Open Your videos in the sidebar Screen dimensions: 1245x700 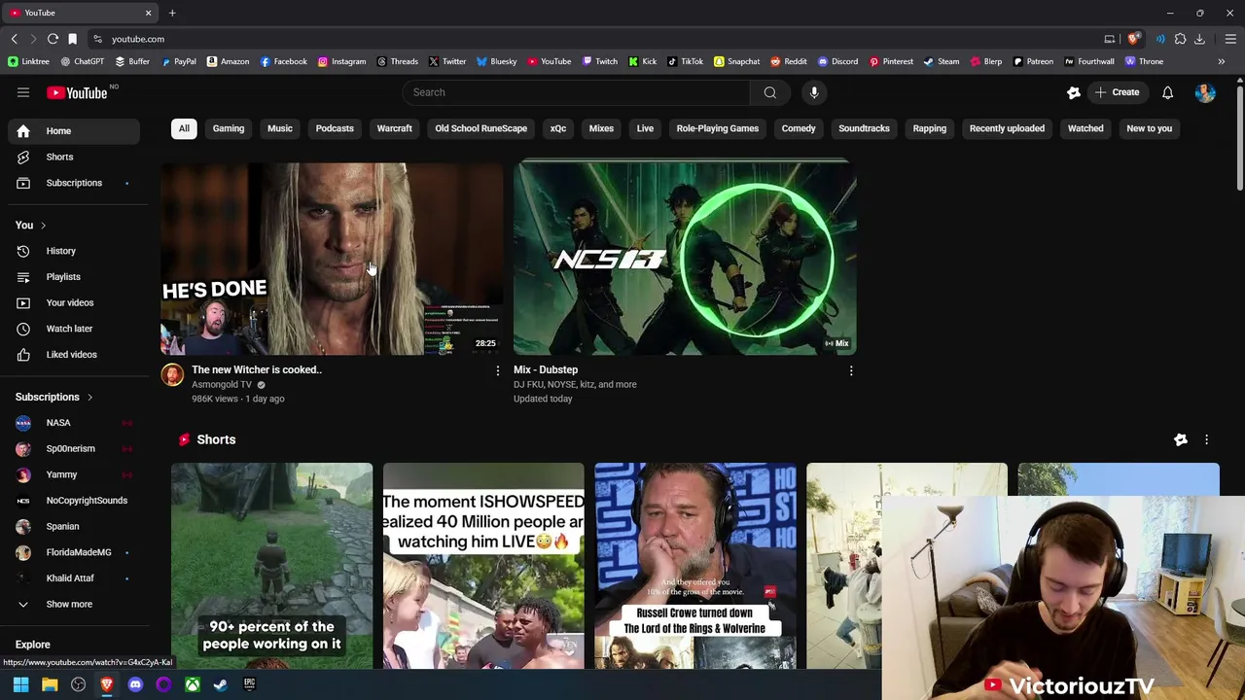(x=74, y=302)
